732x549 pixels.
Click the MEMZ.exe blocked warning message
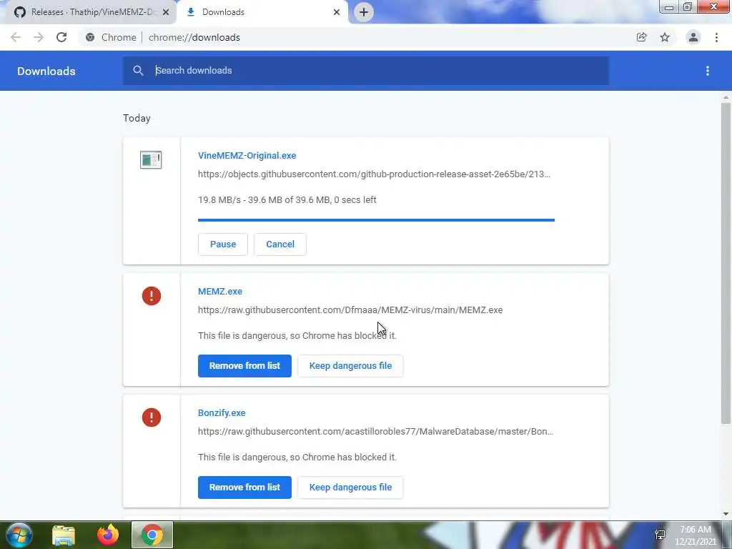297,336
